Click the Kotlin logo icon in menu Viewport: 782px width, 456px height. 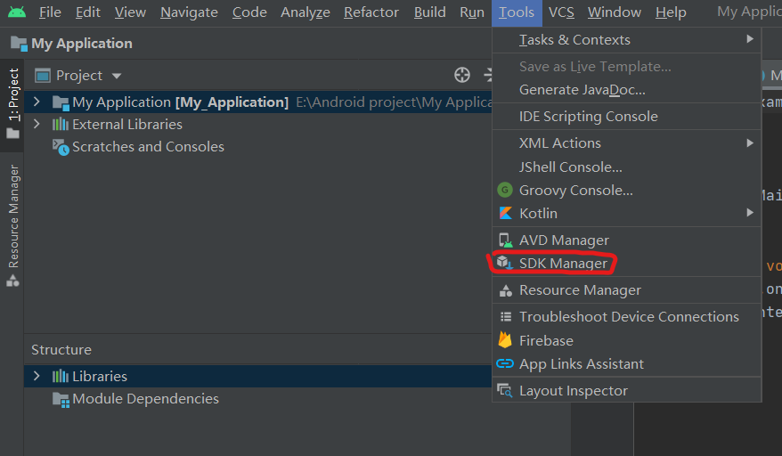(505, 213)
